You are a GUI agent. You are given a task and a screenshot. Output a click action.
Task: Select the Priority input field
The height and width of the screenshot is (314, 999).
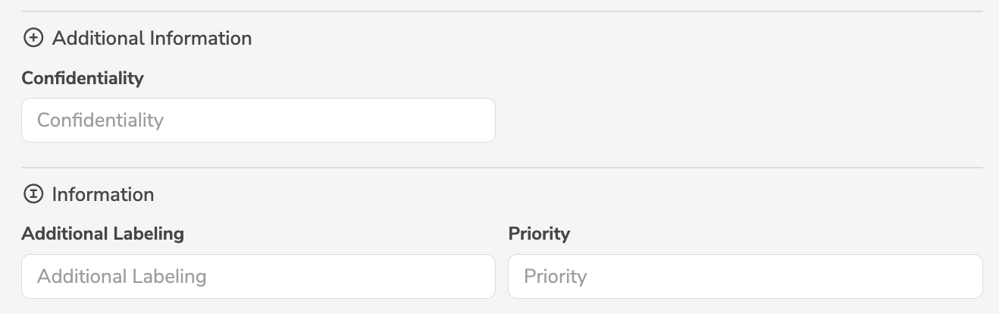(x=744, y=276)
